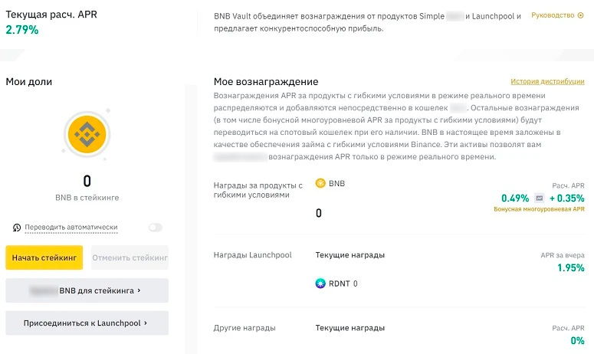Click the Текущая расч. APR heading
Viewport: 594px width, 354px height.
tap(51, 15)
